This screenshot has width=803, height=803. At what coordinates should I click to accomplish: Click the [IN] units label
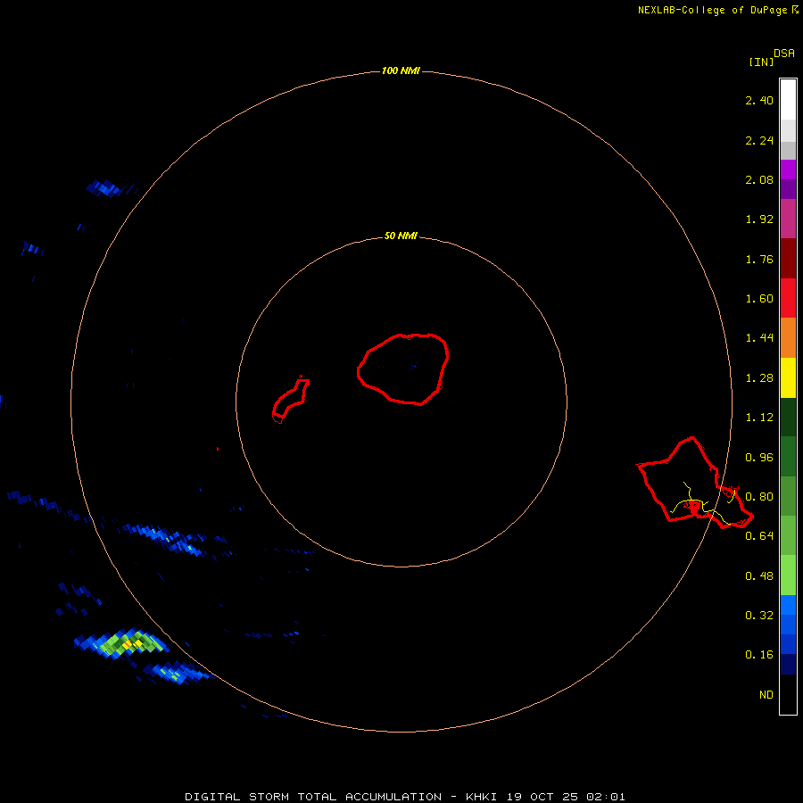(761, 62)
